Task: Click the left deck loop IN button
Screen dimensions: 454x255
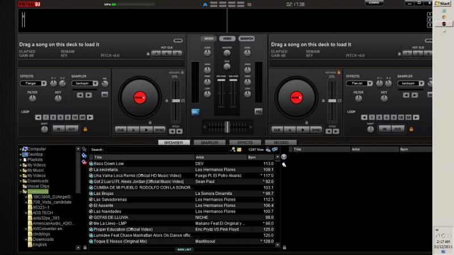Action: 58,129
